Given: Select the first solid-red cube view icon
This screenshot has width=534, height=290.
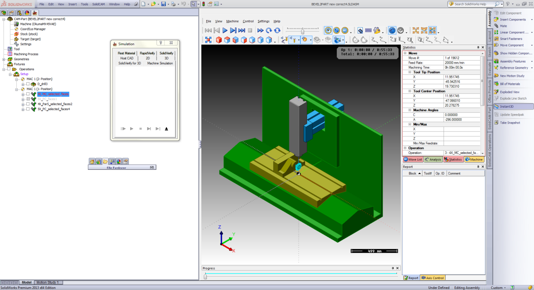Looking at the screenshot, I should pyautogui.click(x=219, y=40).
